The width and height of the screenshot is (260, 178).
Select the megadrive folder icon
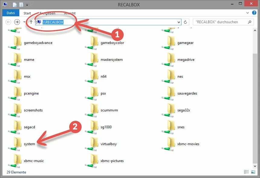(168, 60)
